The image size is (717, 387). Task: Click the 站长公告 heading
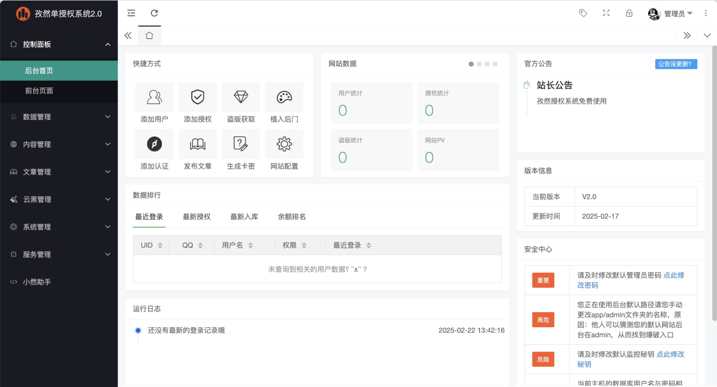555,85
